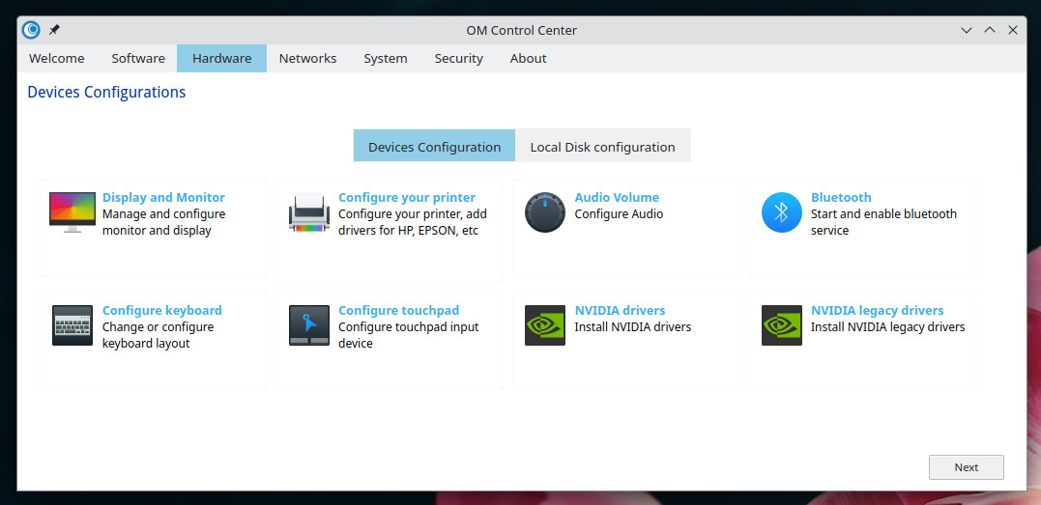The width and height of the screenshot is (1041, 505).
Task: Toggle the pin window icon
Action: pos(54,30)
